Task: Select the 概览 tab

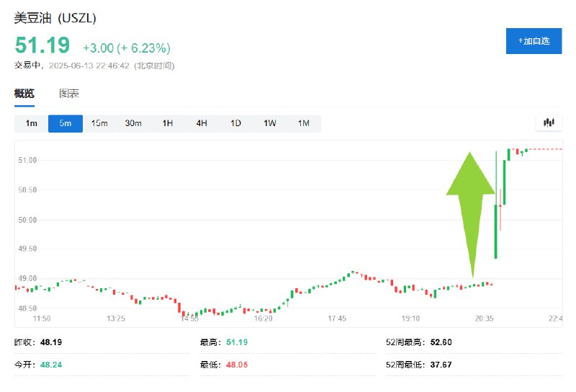Action: [24, 94]
